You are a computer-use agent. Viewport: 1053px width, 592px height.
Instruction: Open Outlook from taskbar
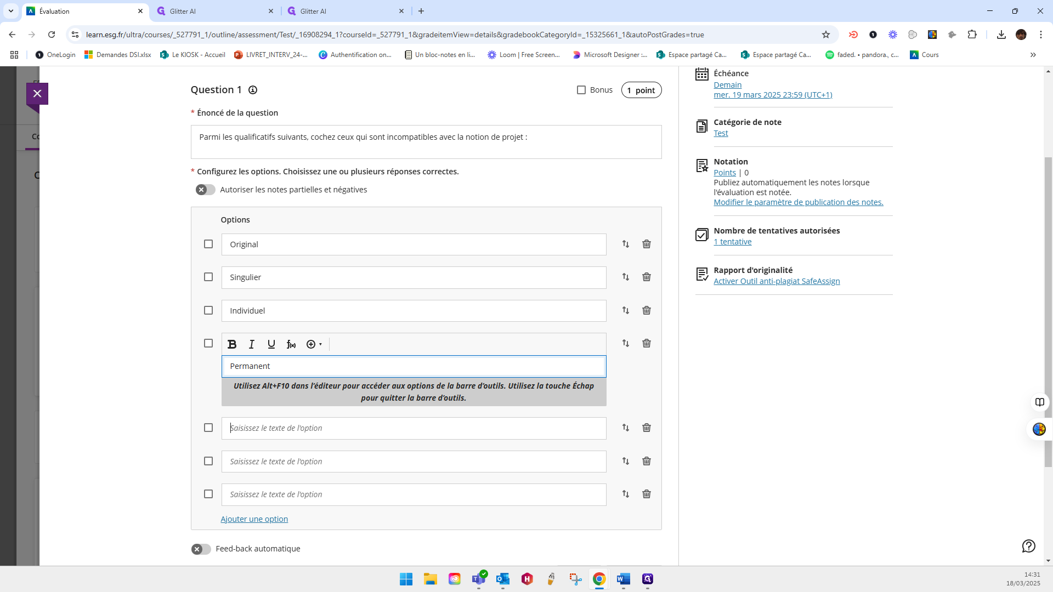[x=503, y=579]
